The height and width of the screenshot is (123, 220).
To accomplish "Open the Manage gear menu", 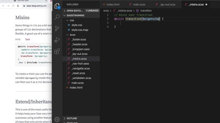I will [57, 119].
